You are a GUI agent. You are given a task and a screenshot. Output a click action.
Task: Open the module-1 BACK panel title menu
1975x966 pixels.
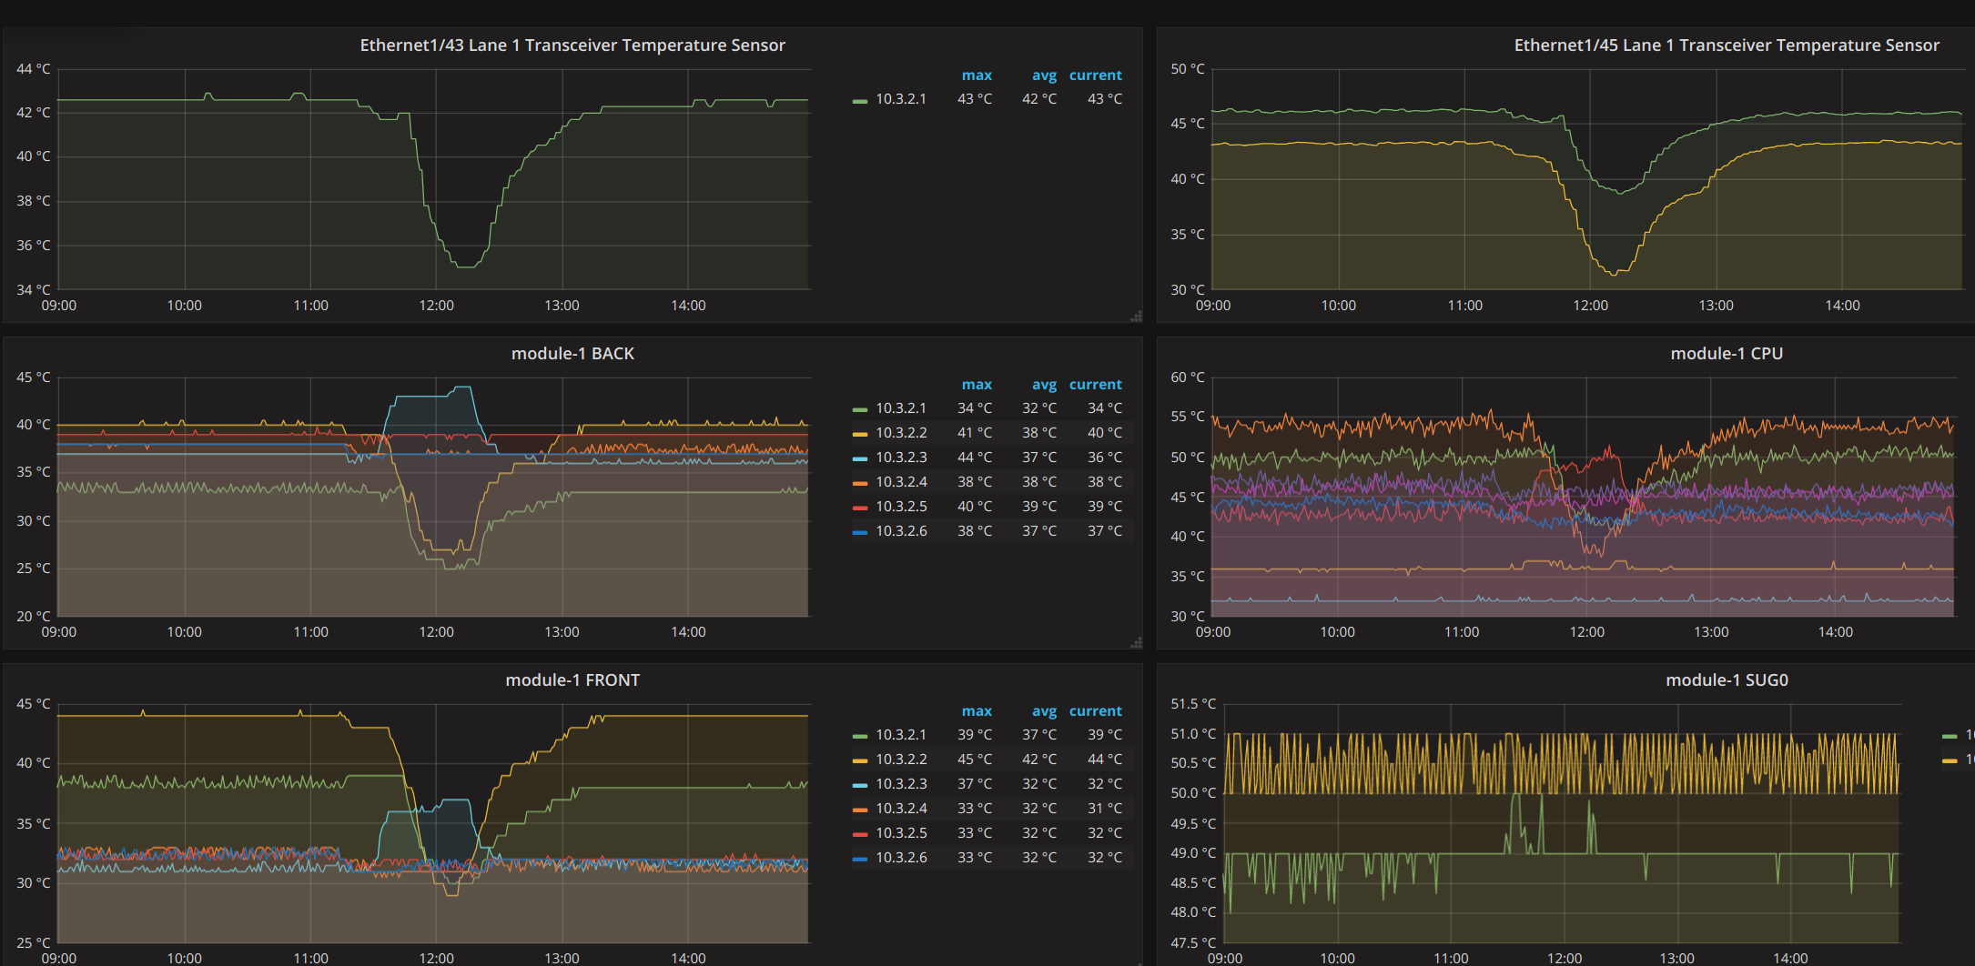click(572, 354)
